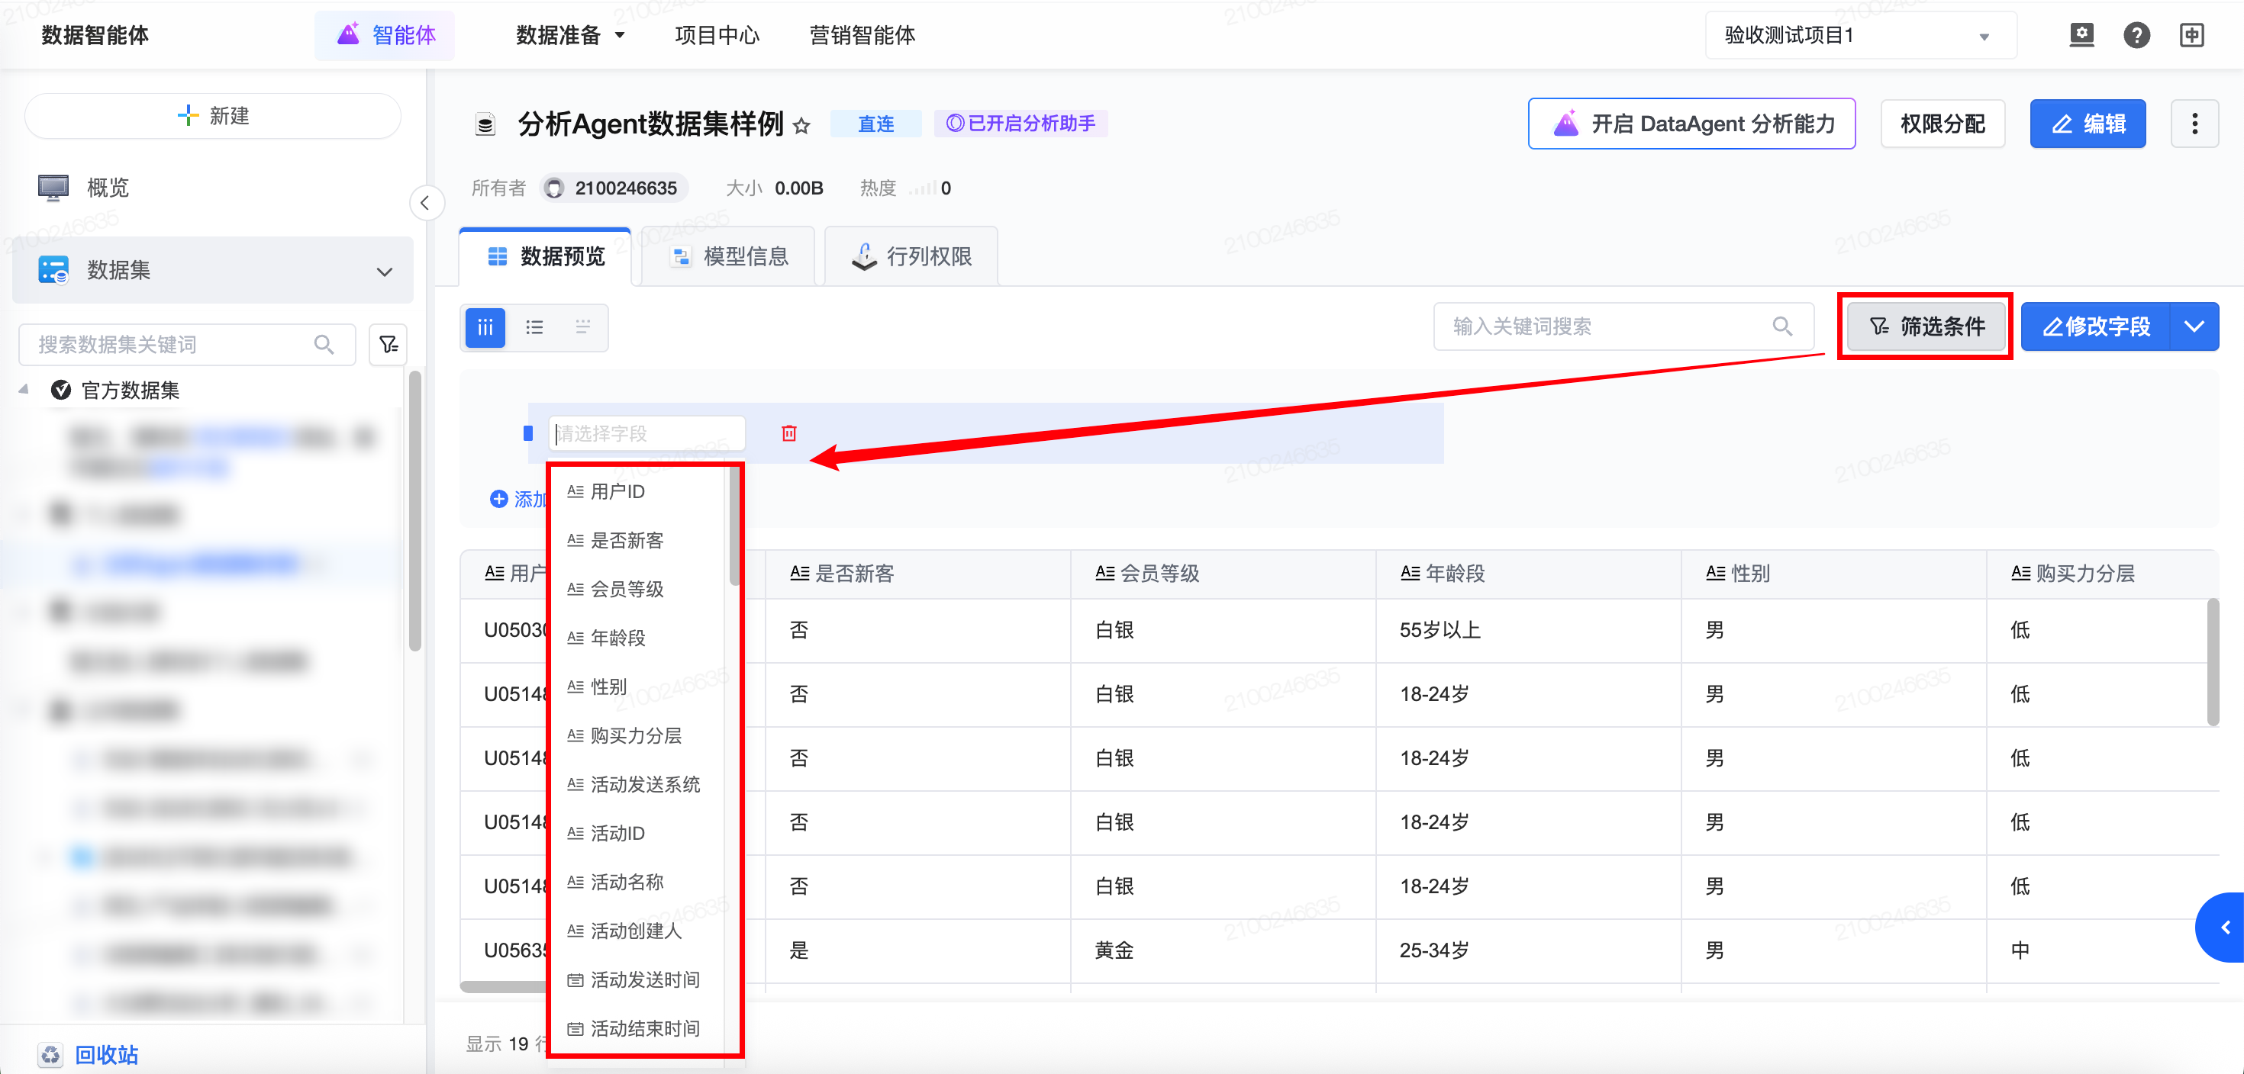Click the vertical three-dot more options button
This screenshot has height=1074, width=2244.
coord(2194,124)
